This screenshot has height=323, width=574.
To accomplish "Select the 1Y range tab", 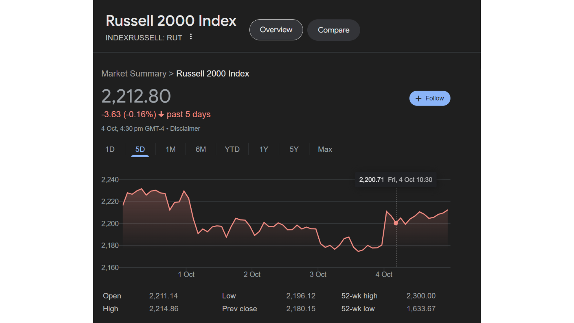I will 263,149.
